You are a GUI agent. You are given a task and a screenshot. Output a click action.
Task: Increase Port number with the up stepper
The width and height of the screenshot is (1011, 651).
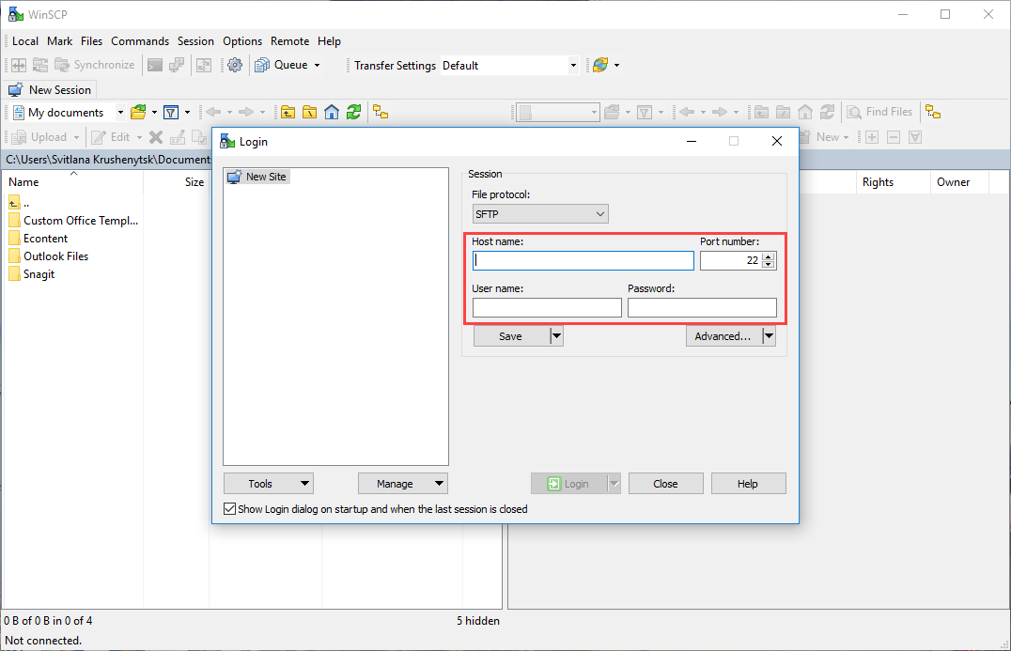[x=770, y=256]
